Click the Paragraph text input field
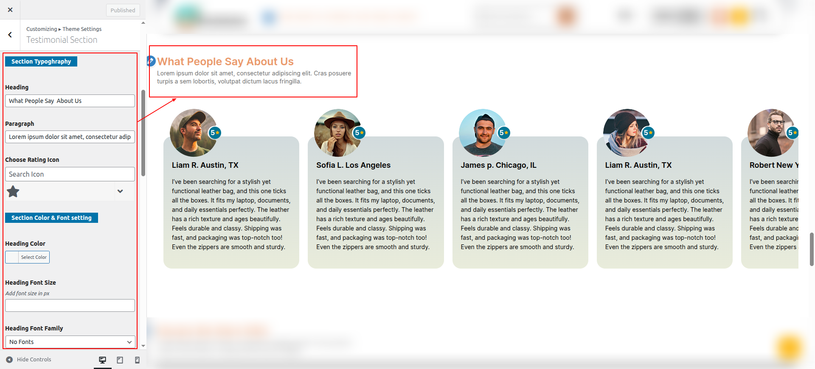This screenshot has height=369, width=815. (70, 137)
